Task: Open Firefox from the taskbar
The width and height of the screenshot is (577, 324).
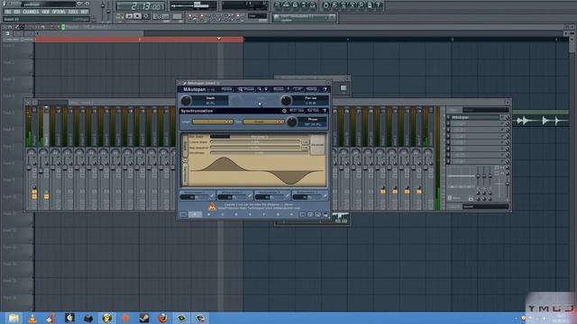Action: [162, 318]
